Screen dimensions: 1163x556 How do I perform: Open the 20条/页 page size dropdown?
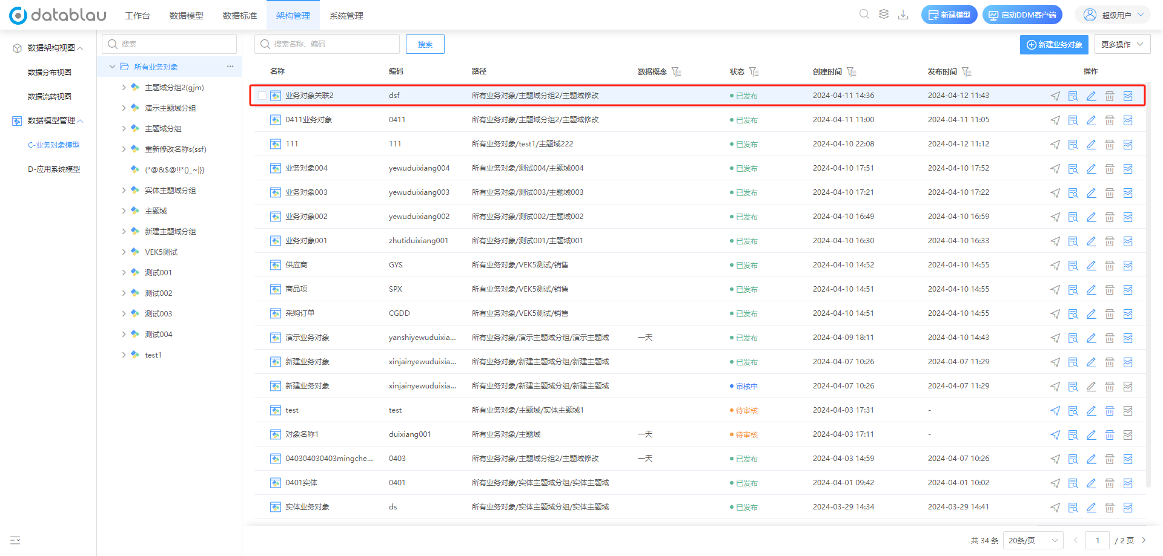(x=1033, y=540)
